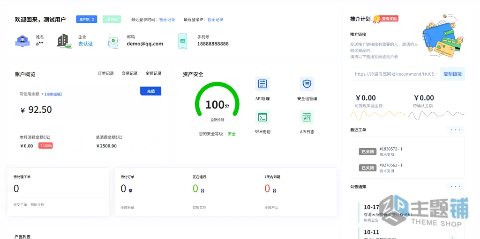Click the 管理实例 link
This screenshot has width=480, height=239.
[x=199, y=208]
